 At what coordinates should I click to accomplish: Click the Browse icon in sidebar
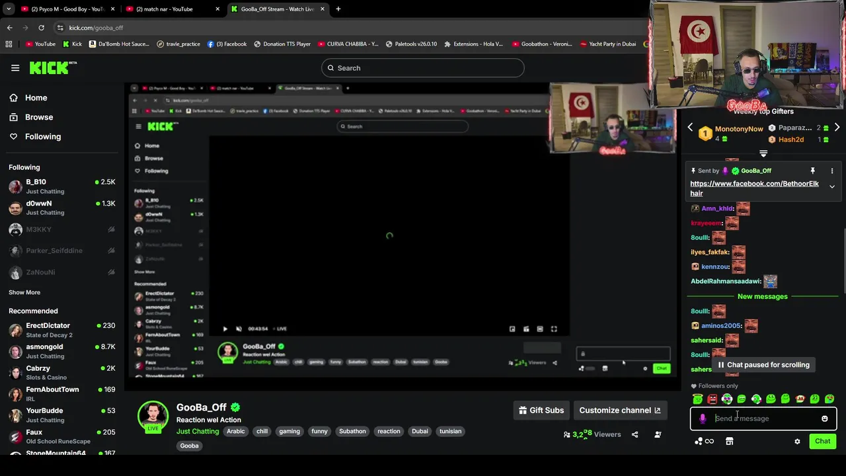tap(13, 117)
